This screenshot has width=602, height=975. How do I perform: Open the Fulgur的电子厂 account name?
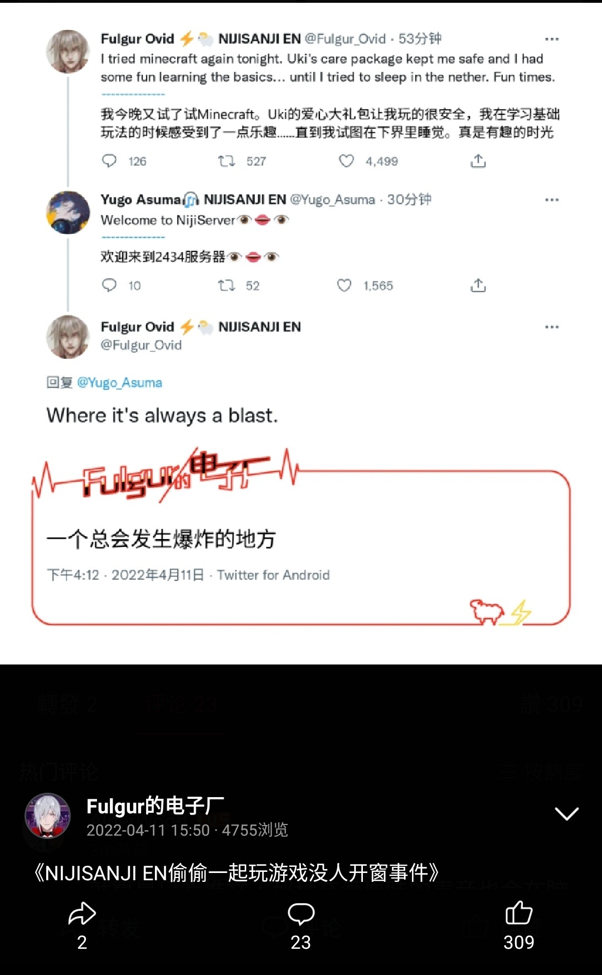156,806
